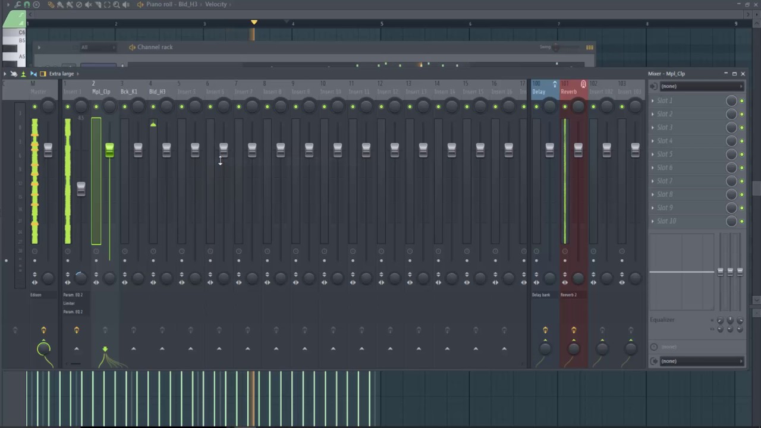Click the piano roll wrench tool options icon
Viewport: 761px width, 428px height.
coord(18,4)
